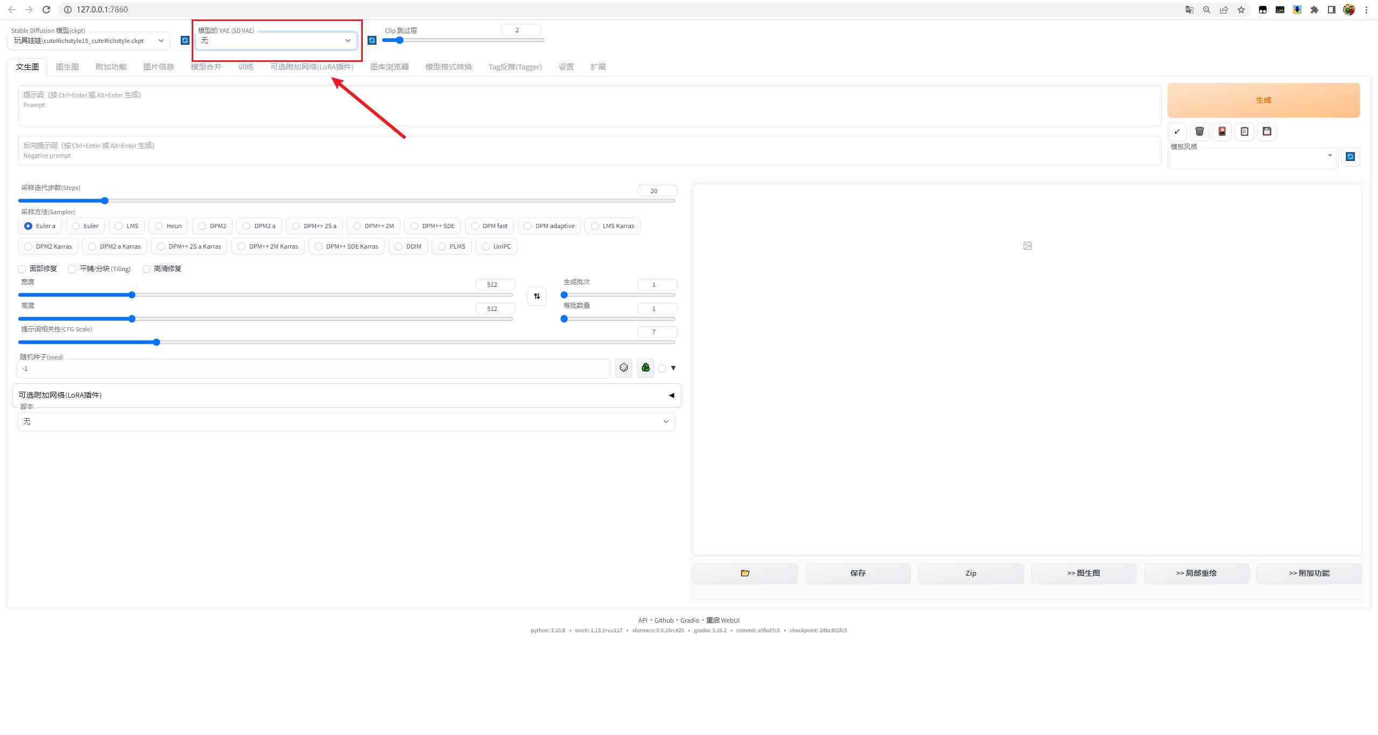
Task: Open the 脚本 script dropdown
Action: click(x=346, y=422)
